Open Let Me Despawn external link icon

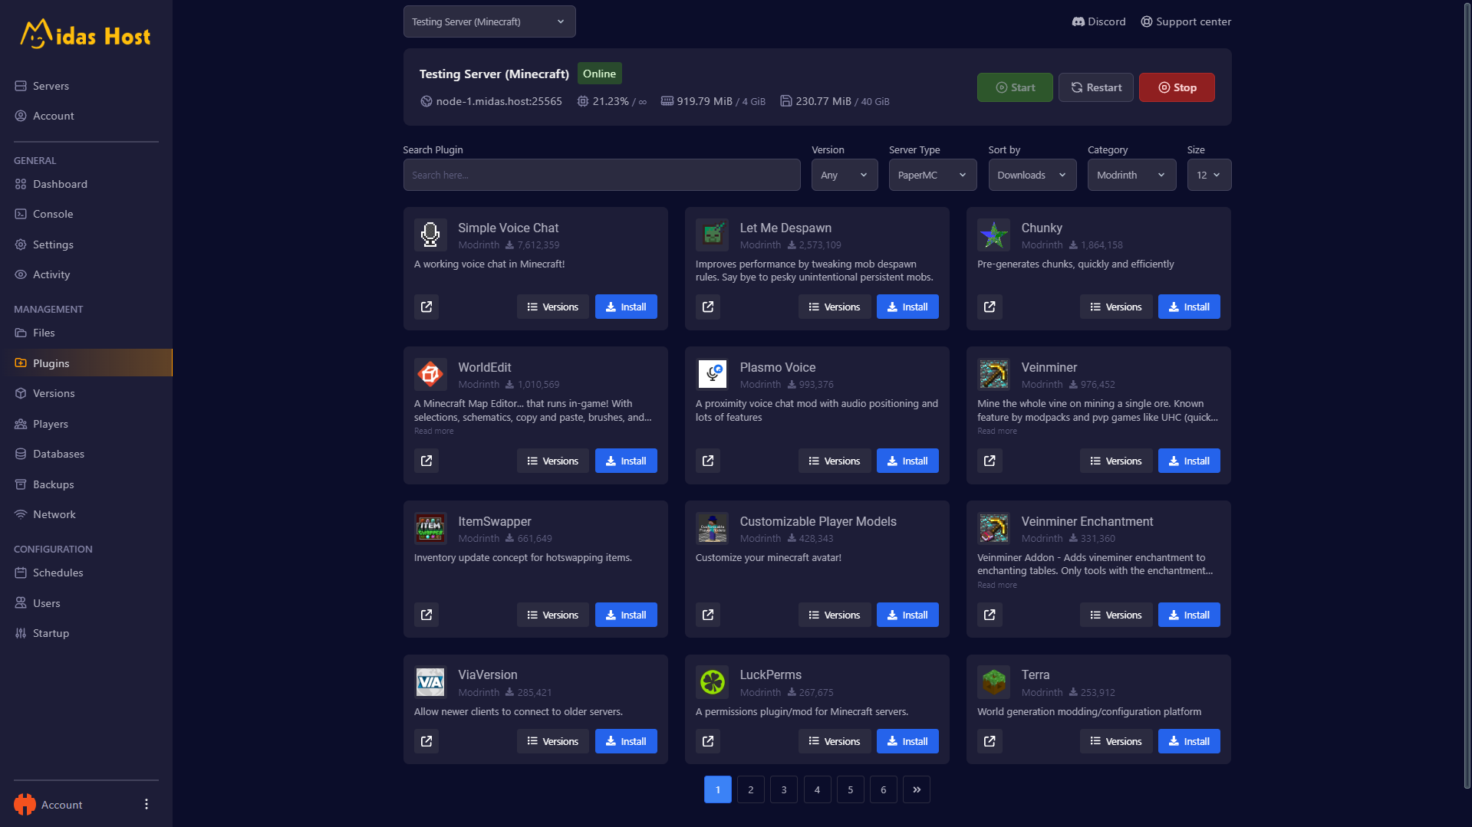pyautogui.click(x=708, y=307)
